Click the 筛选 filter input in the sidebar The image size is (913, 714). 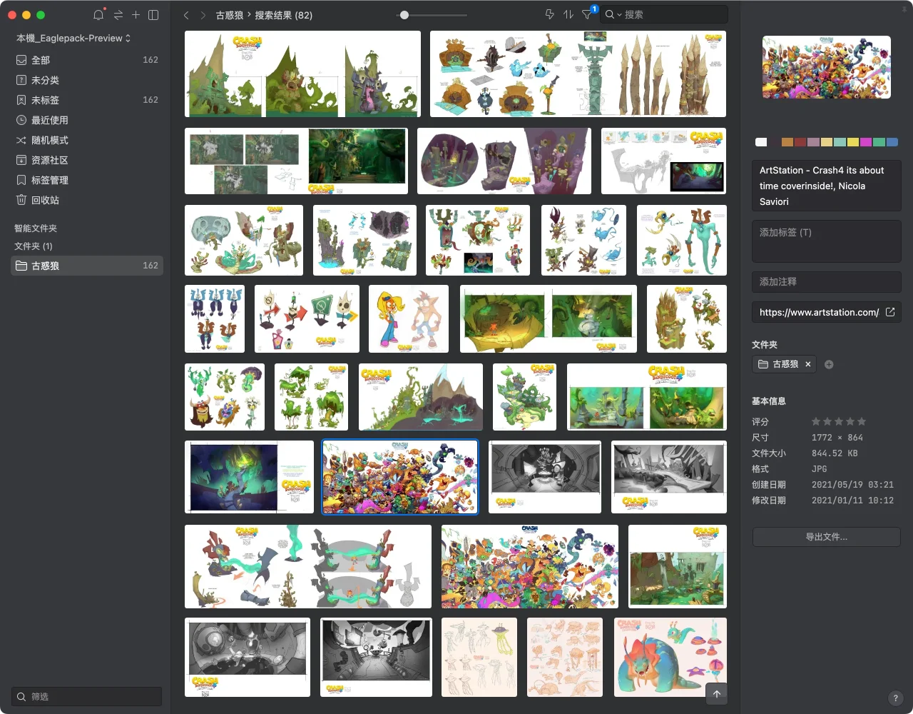click(86, 696)
